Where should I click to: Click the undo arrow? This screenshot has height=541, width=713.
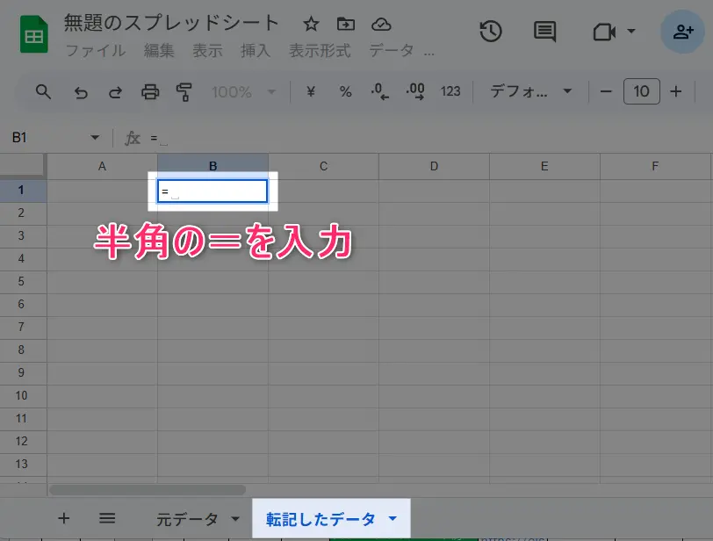[81, 91]
